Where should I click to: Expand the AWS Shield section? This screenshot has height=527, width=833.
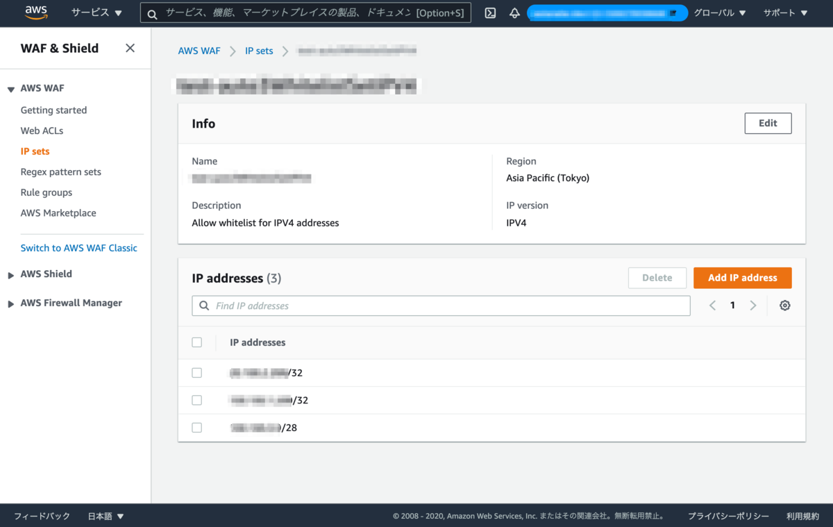pos(11,275)
